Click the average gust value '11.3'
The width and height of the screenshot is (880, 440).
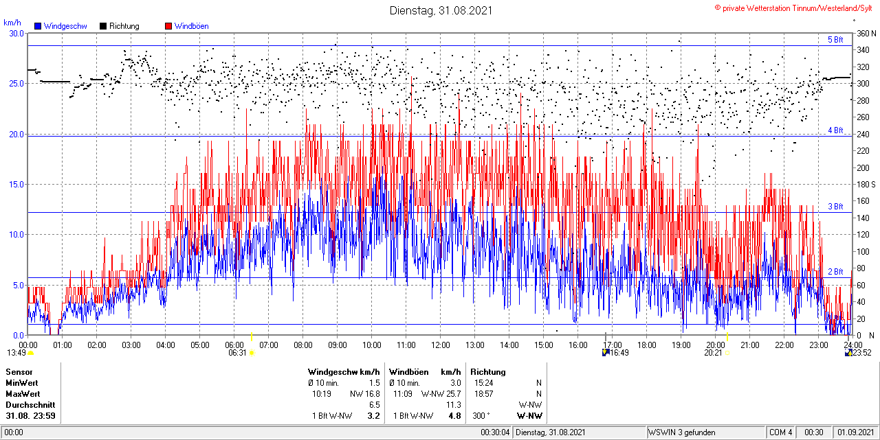tap(453, 405)
